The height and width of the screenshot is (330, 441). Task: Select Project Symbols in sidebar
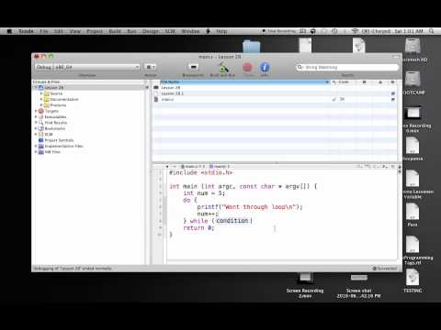click(x=59, y=140)
